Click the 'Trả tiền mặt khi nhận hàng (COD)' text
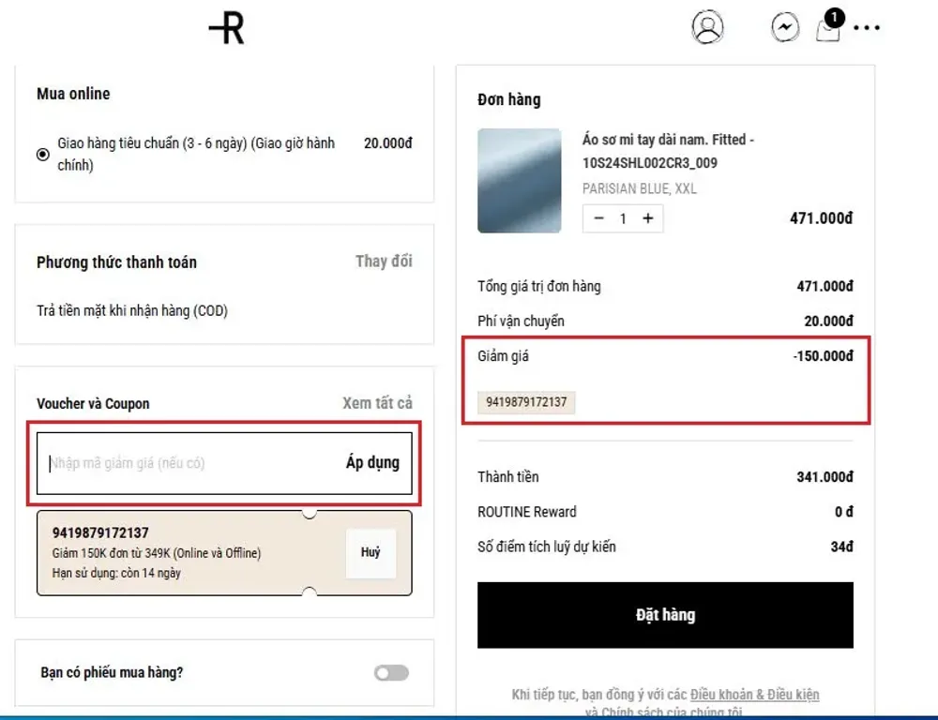 pyautogui.click(x=132, y=311)
